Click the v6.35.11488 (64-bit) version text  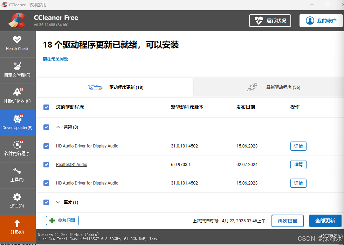51,25
